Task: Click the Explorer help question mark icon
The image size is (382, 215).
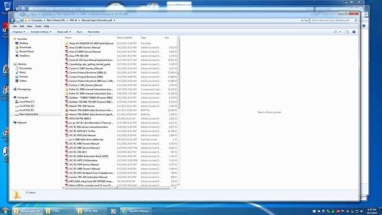Action: point(354,32)
